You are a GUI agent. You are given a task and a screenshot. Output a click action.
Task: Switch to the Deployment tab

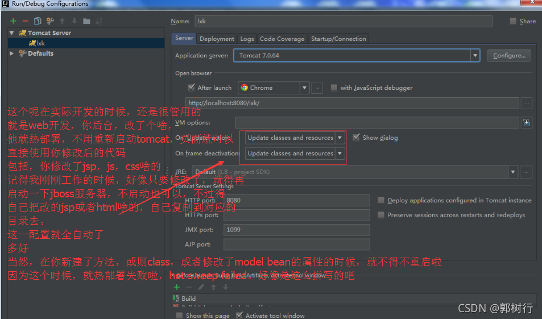(x=217, y=39)
